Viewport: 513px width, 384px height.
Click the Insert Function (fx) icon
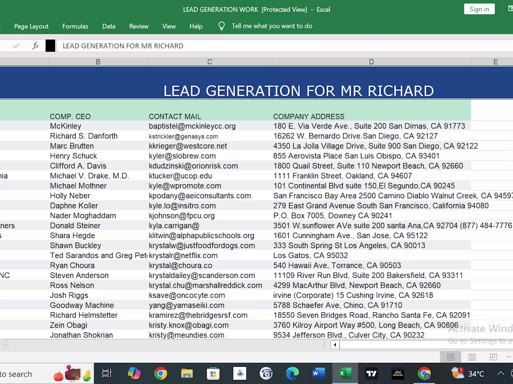(35, 45)
